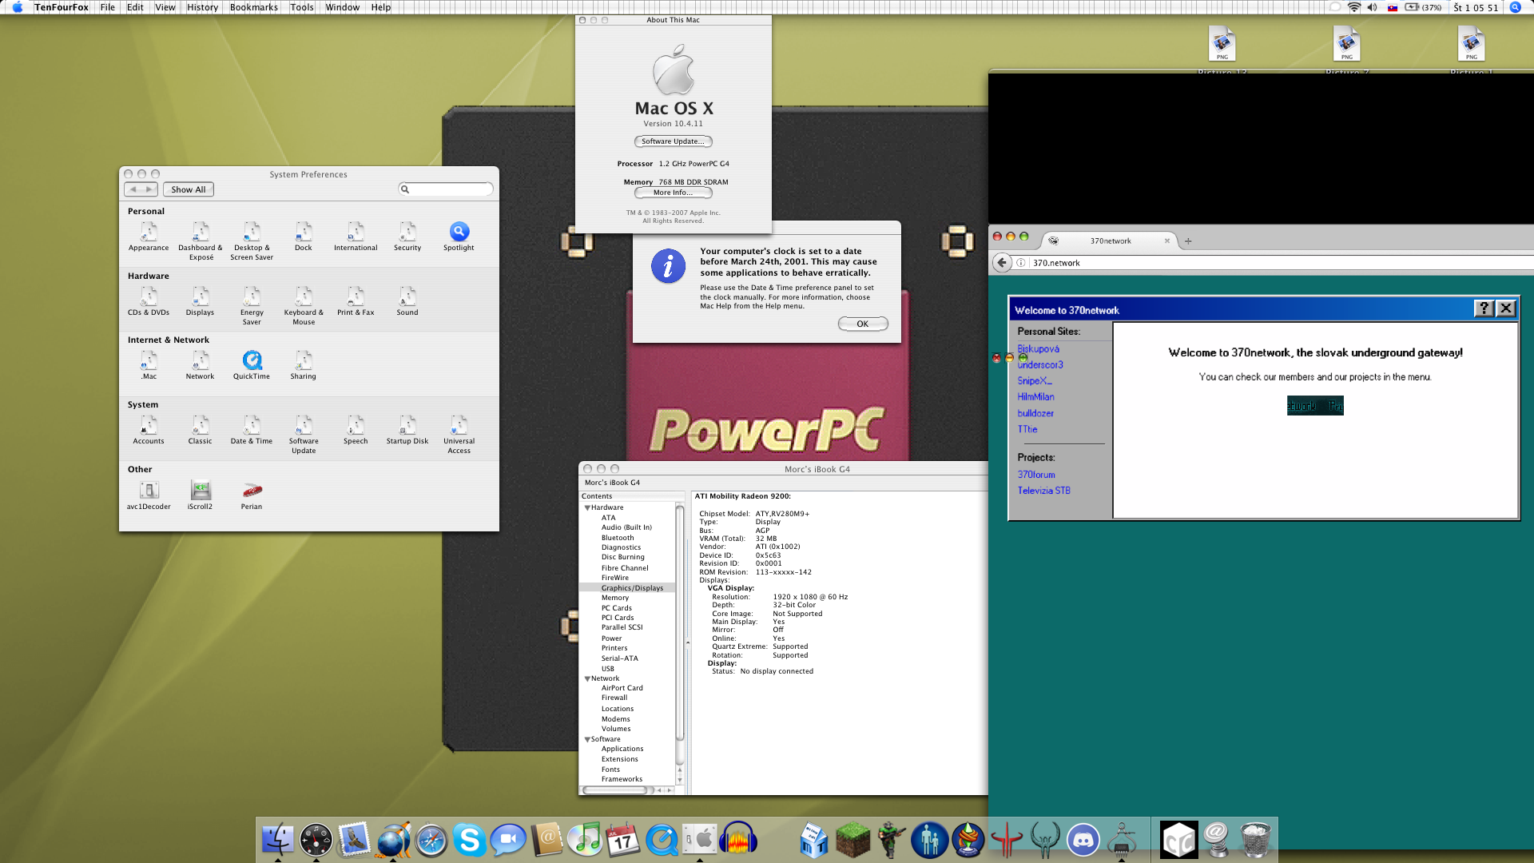The height and width of the screenshot is (863, 1534).
Task: Open the bulldozer personal site link
Action: (1035, 413)
